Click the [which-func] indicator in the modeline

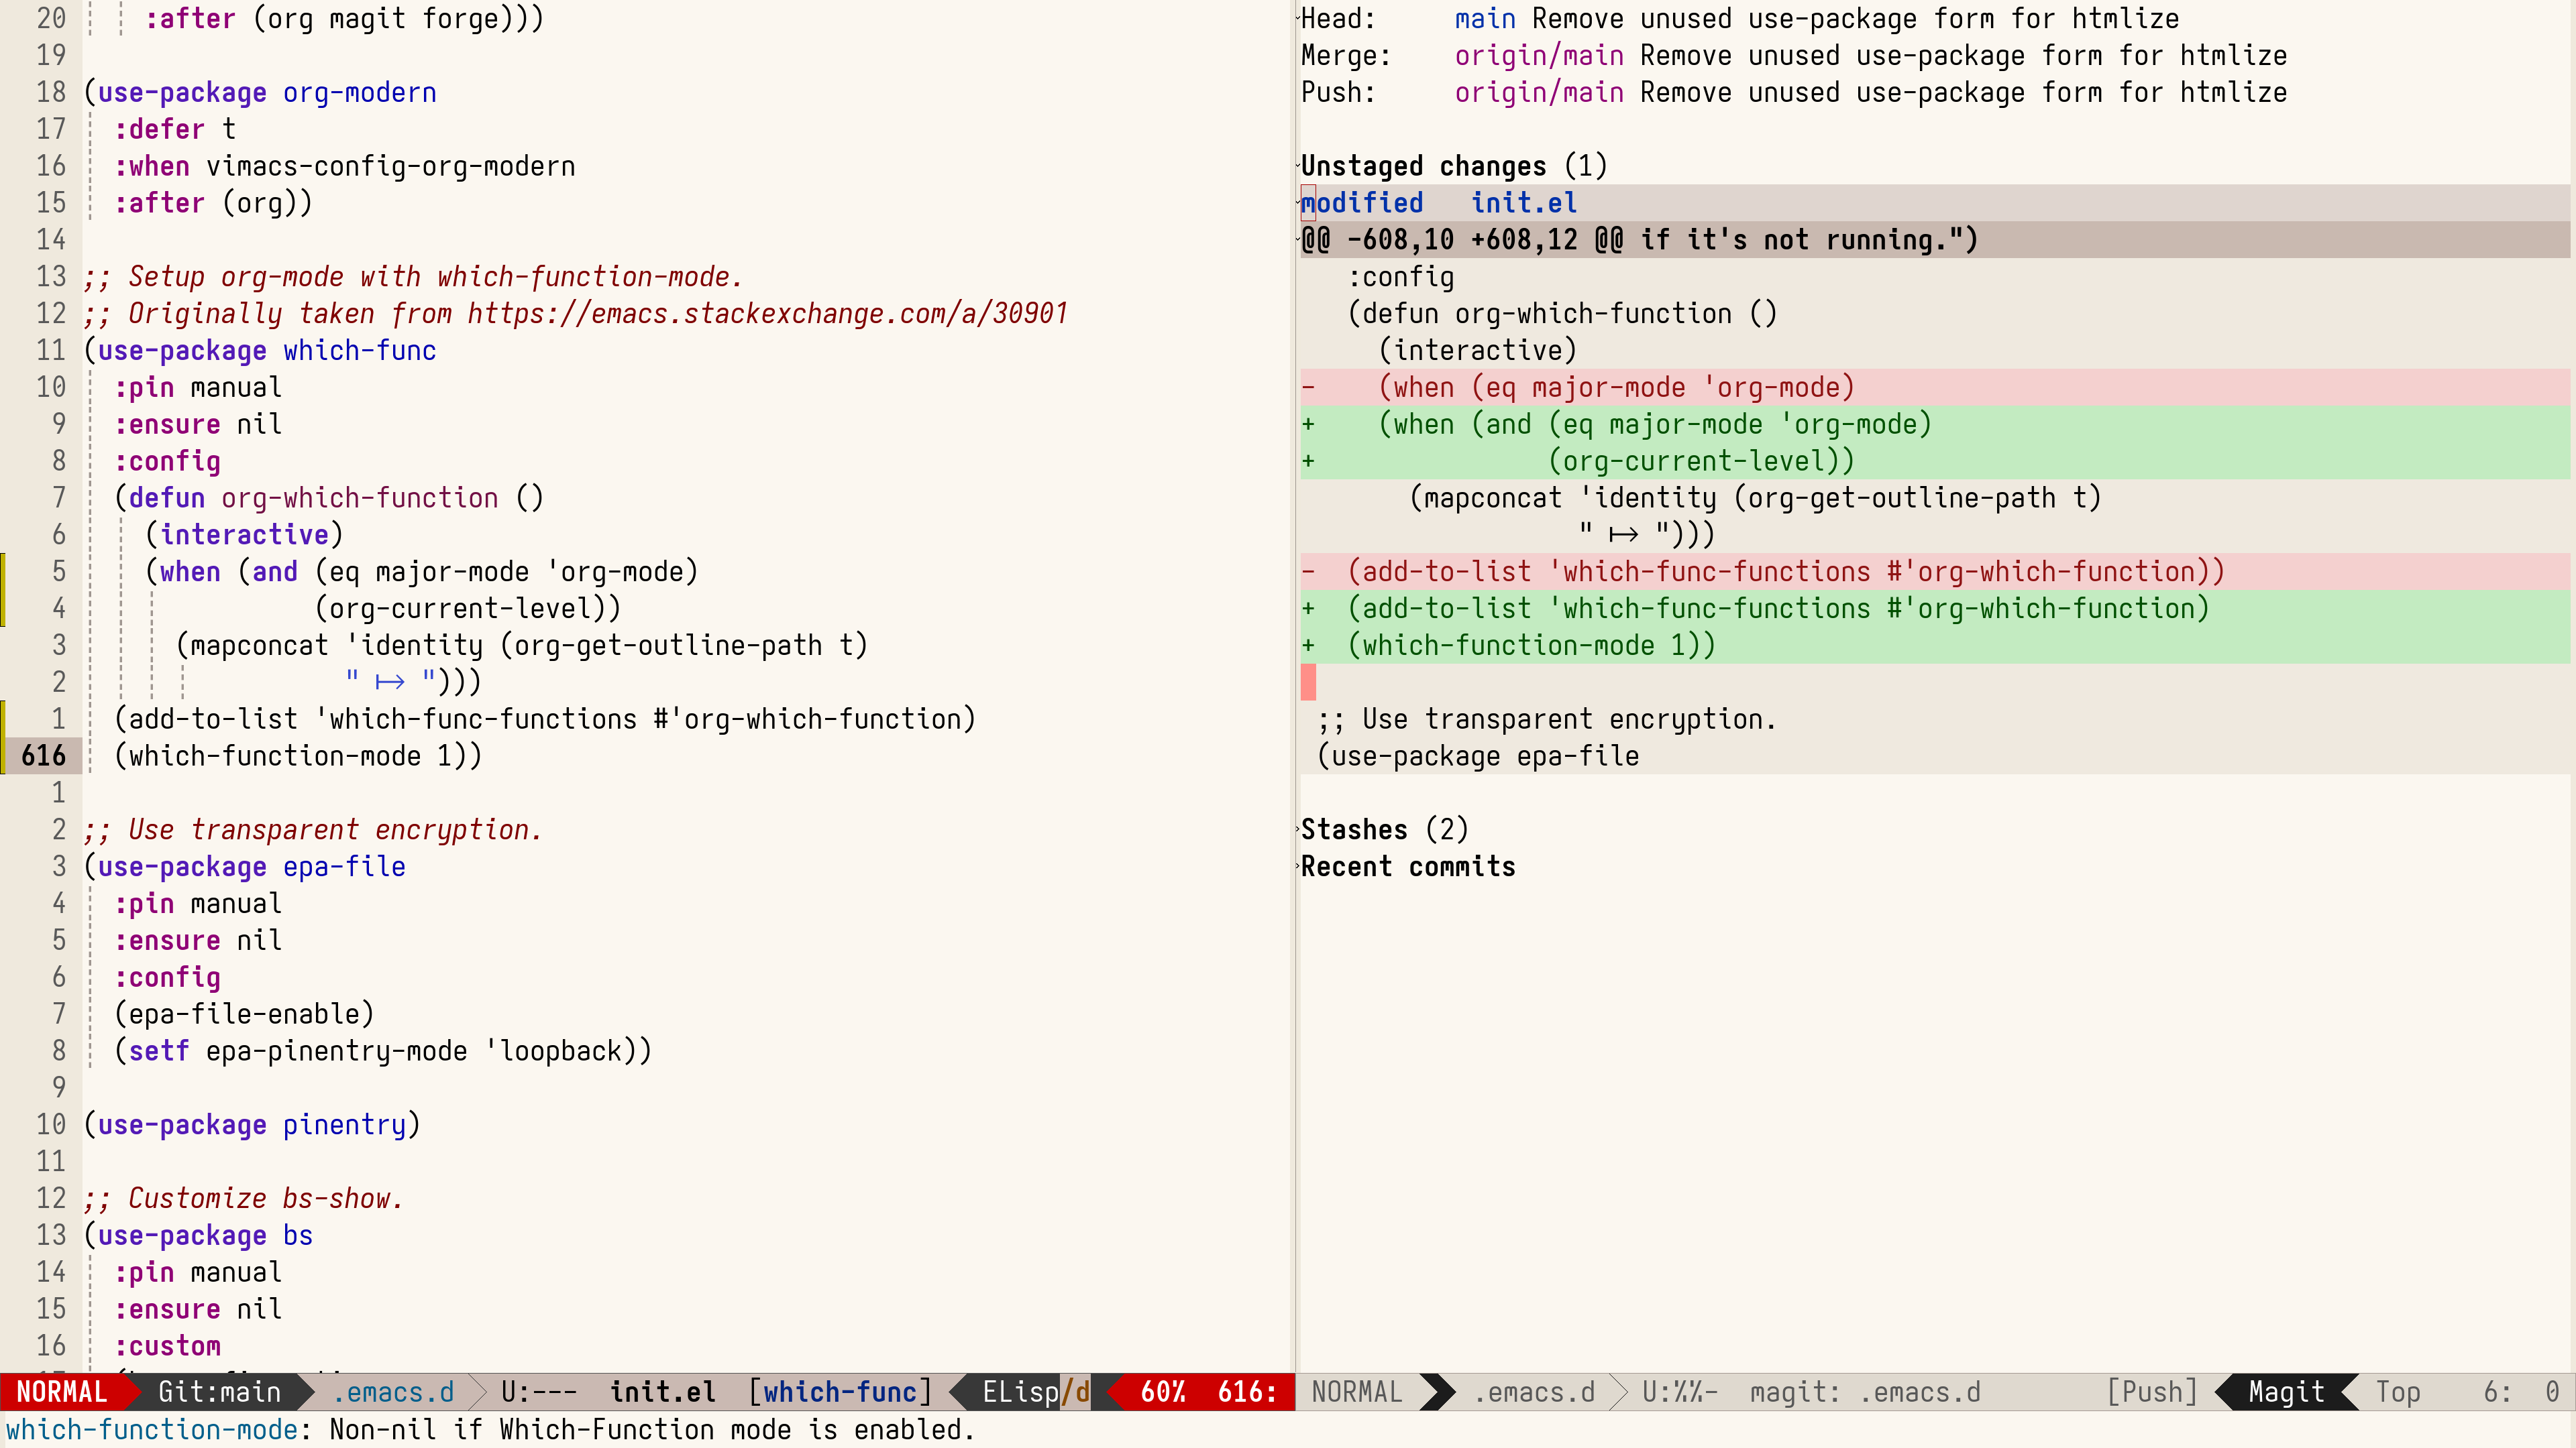[840, 1392]
